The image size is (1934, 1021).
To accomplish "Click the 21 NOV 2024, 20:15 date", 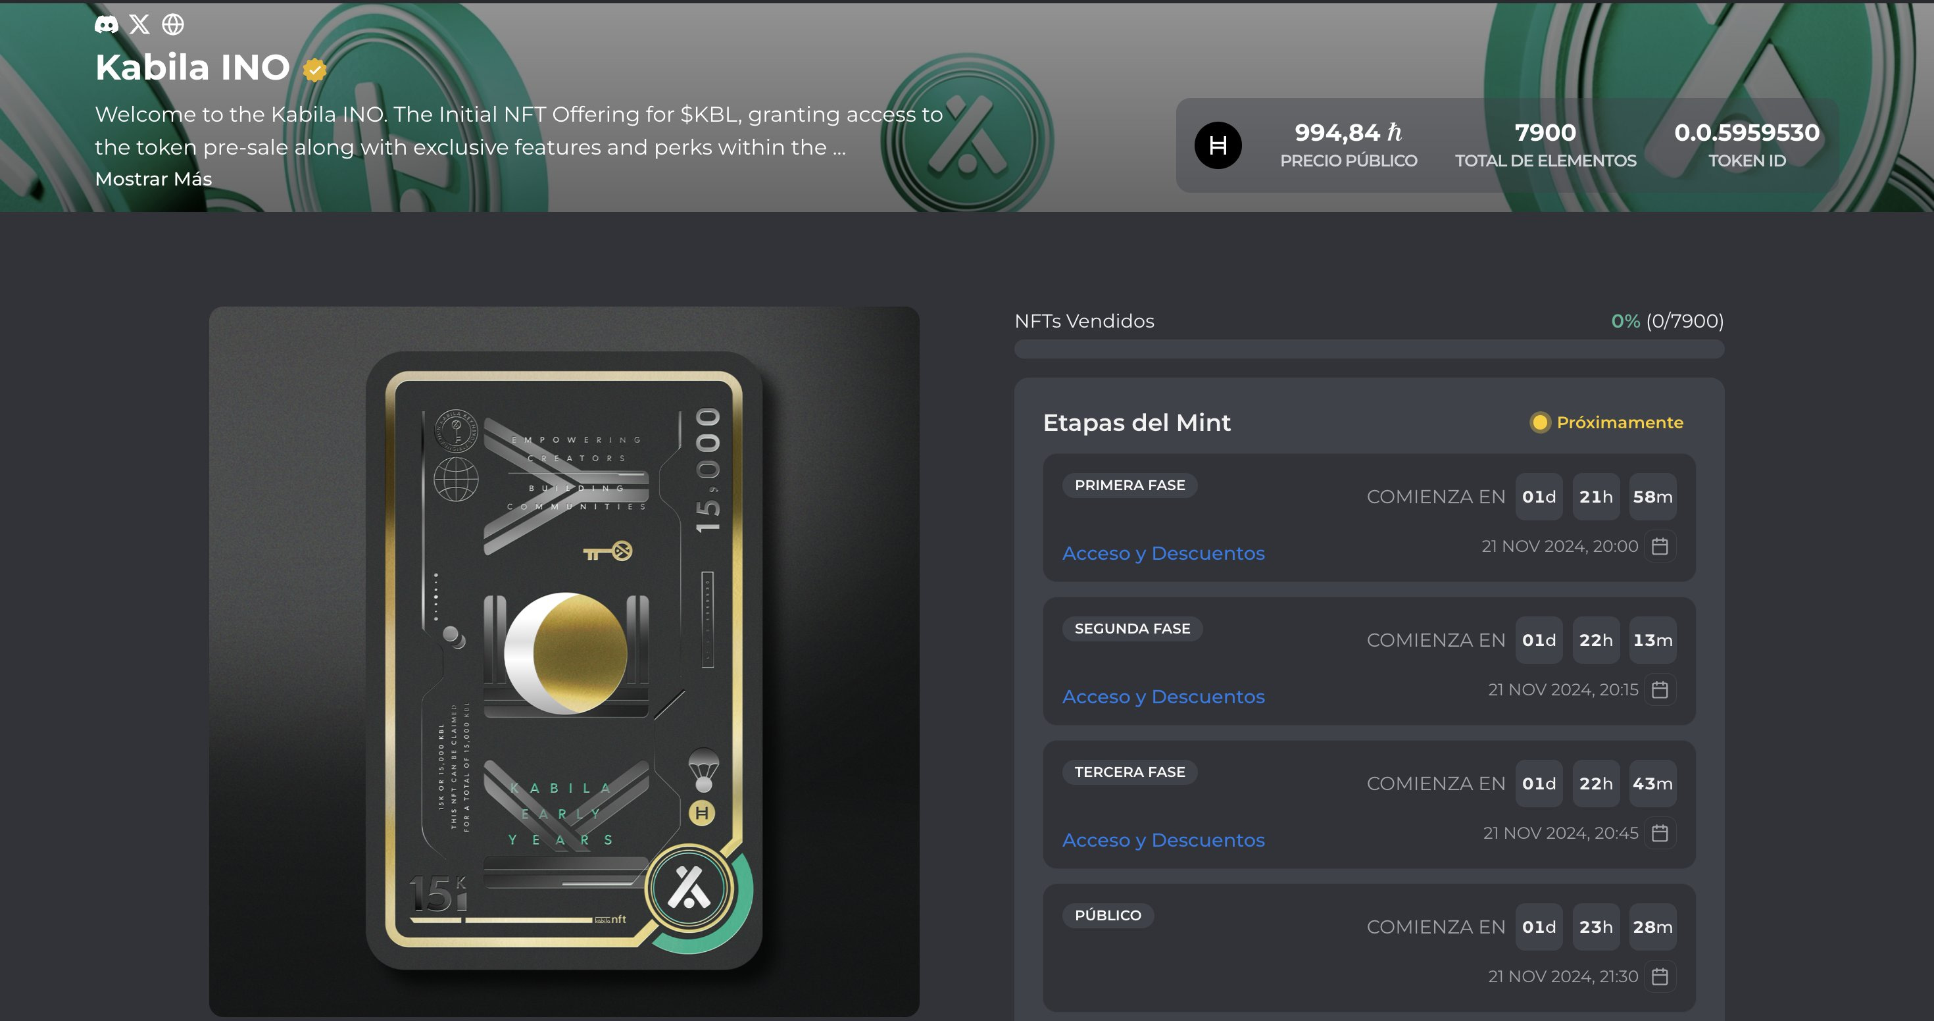I will (1563, 690).
